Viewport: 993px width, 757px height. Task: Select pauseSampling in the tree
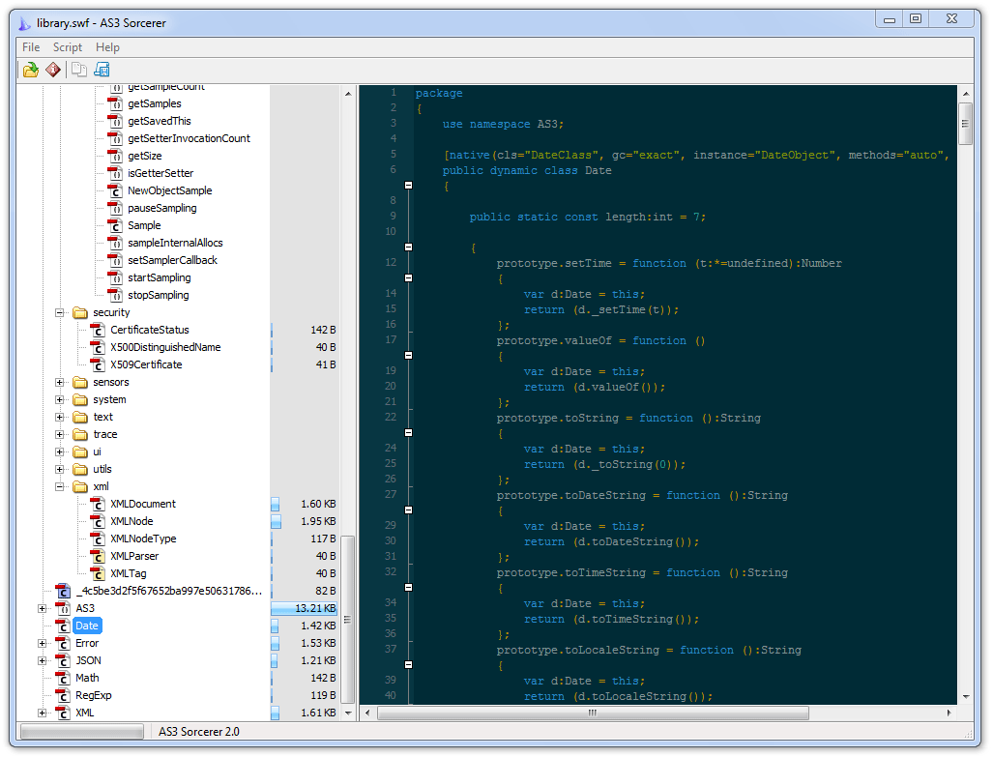pyautogui.click(x=162, y=209)
